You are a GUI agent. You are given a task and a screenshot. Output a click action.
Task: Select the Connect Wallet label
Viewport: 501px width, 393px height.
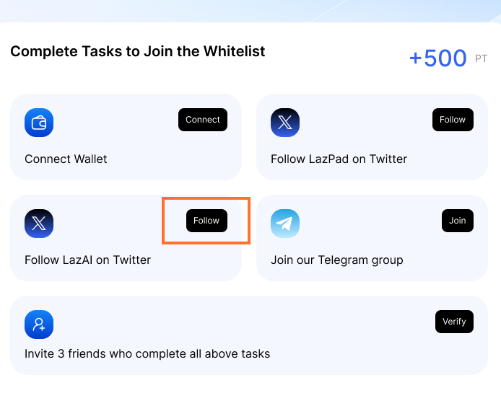66,159
